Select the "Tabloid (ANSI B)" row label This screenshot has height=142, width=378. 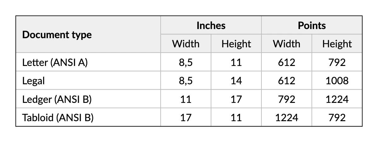[x=58, y=118]
